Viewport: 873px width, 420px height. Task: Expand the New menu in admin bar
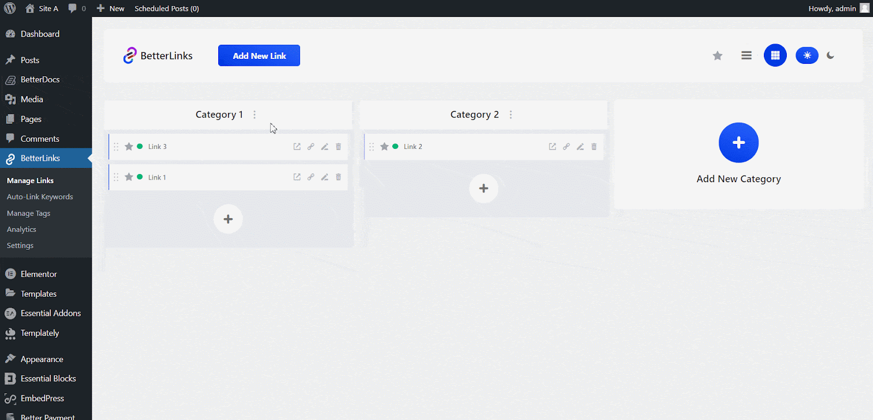(x=111, y=9)
